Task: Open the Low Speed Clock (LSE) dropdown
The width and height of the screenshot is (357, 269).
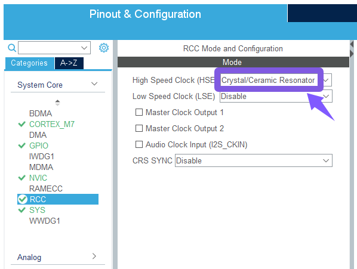Action: click(x=276, y=96)
